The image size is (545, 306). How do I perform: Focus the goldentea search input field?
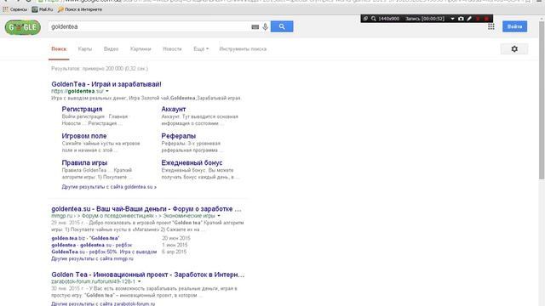[x=150, y=26]
